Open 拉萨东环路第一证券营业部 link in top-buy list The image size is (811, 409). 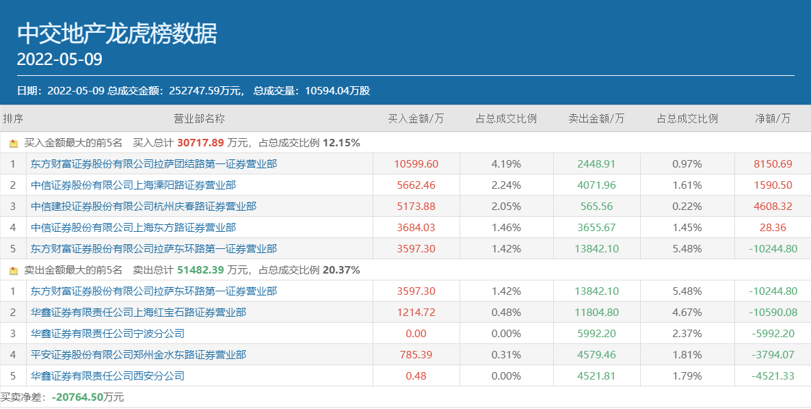pyautogui.click(x=154, y=249)
